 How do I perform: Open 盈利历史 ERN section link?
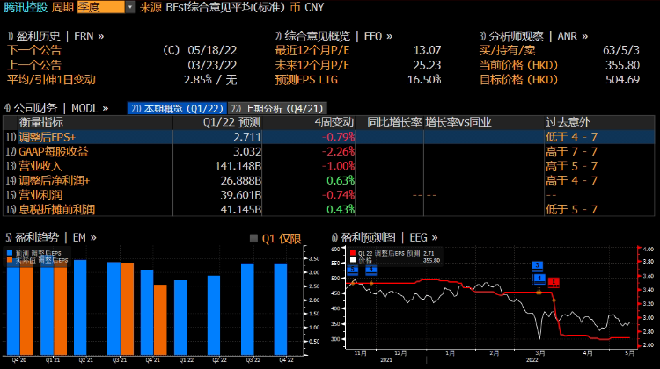[55, 36]
